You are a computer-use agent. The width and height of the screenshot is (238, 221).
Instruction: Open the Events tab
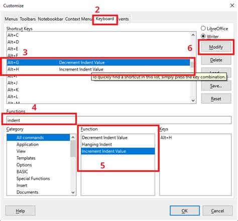(124, 19)
